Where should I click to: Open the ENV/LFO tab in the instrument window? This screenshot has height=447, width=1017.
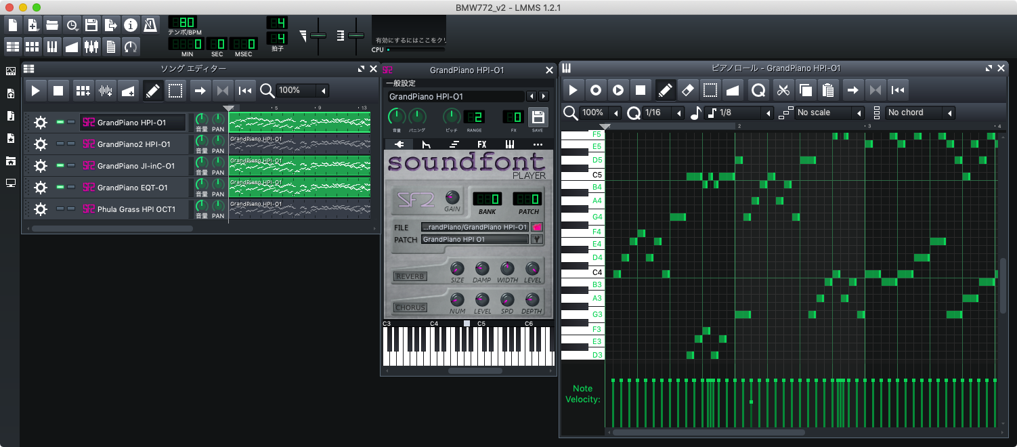pos(426,144)
